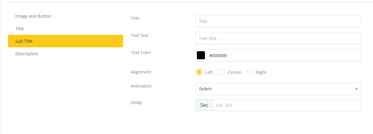The image size is (373, 134).
Task: Click the Animation field label
Action: coord(141,86)
